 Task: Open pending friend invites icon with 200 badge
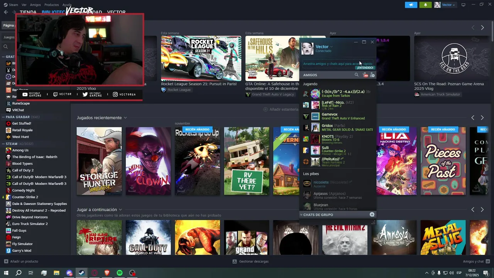(365, 75)
